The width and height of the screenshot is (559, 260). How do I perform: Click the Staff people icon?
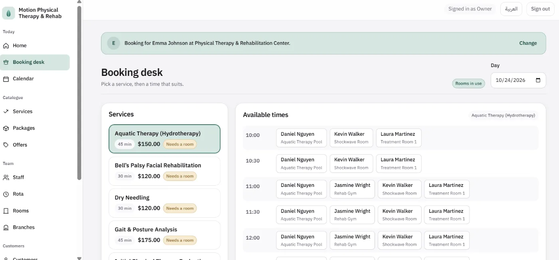[6, 177]
